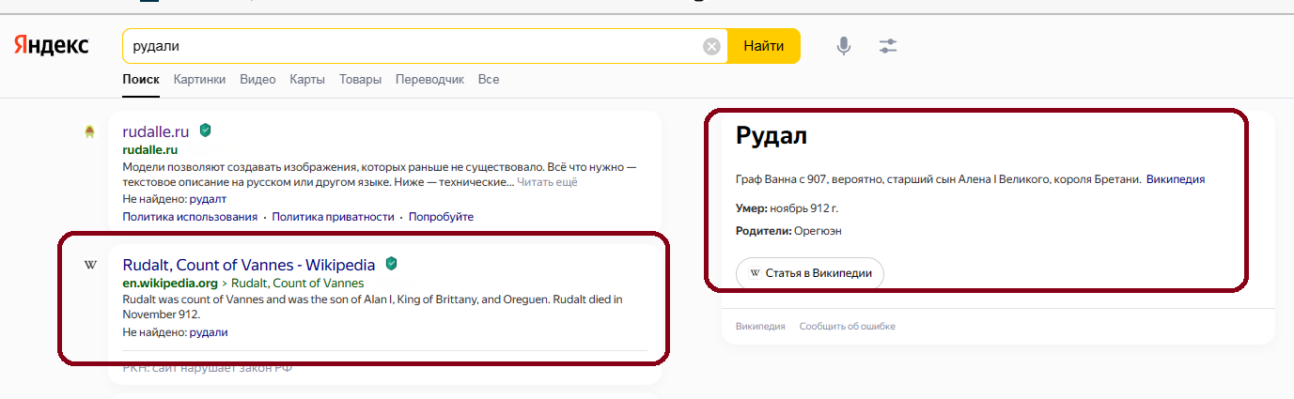Screen dimensions: 1294x399
Task: Click Сообщить об ошибке link
Action: (x=847, y=327)
